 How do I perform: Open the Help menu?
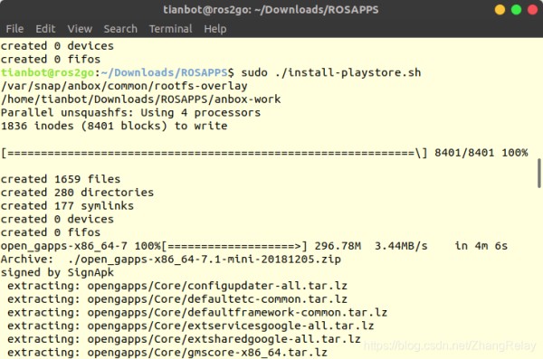(215, 29)
